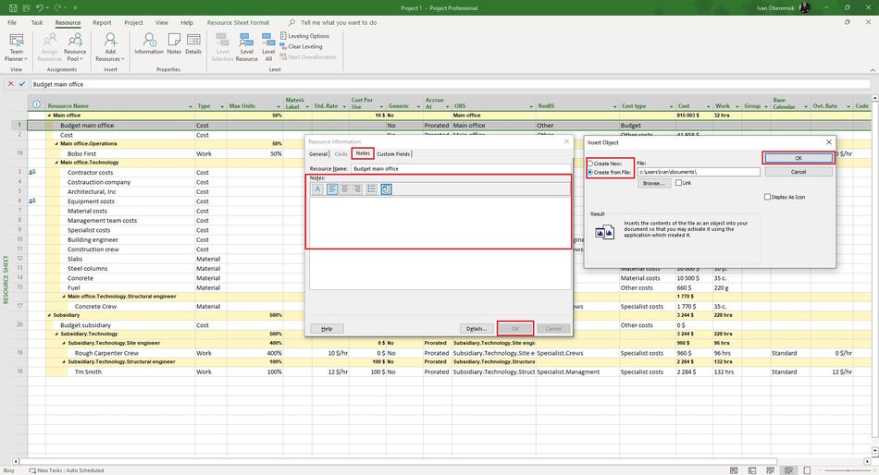Viewport: 879px width, 475px height.
Task: Switch to the Task ribbon tab
Action: 37,22
